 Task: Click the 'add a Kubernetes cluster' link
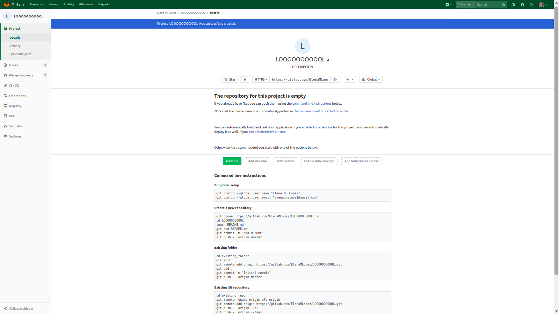267,132
